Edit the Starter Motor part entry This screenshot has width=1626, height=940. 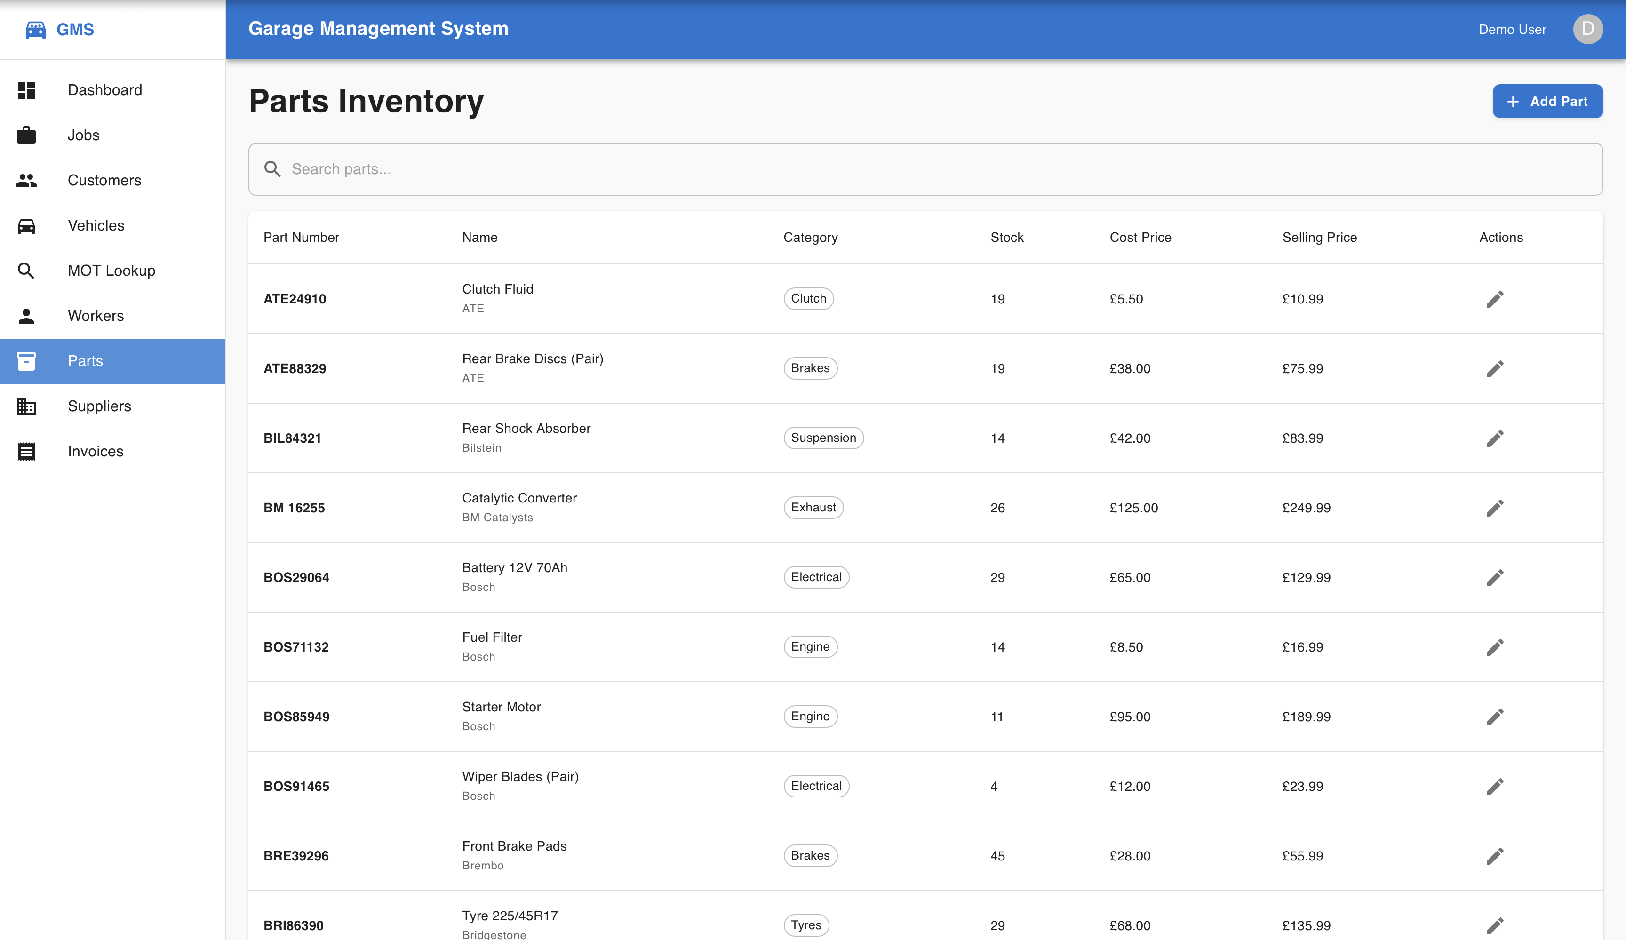[x=1496, y=716]
